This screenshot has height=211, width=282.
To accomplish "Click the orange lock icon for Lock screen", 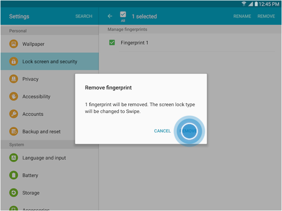I will (14, 61).
